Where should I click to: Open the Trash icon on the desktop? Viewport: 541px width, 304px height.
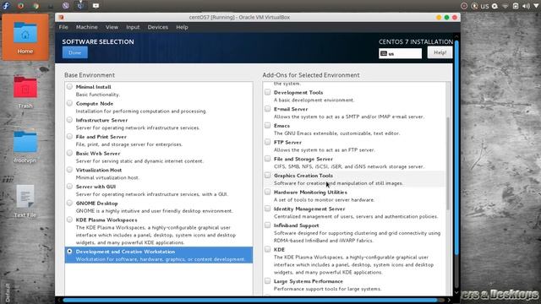pyautogui.click(x=25, y=92)
